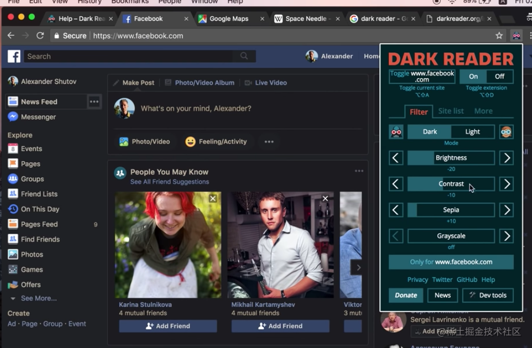Switch to the Site list tab

[451, 111]
